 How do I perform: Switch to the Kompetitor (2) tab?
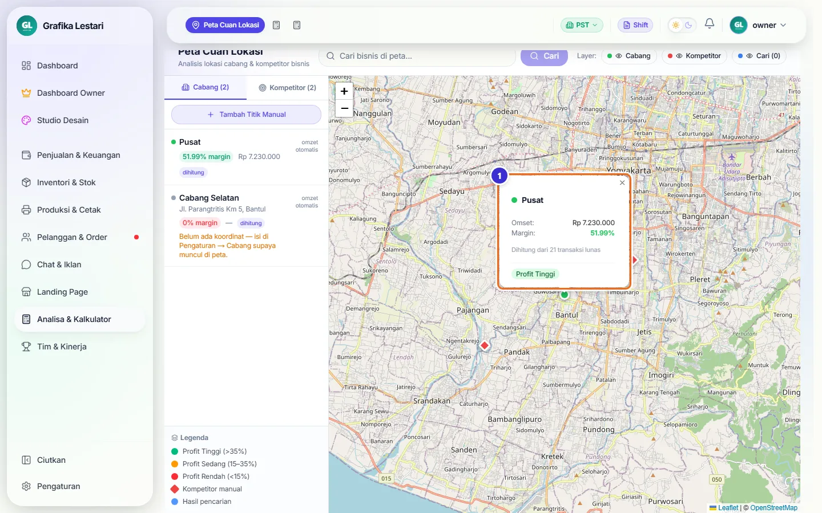pos(287,88)
